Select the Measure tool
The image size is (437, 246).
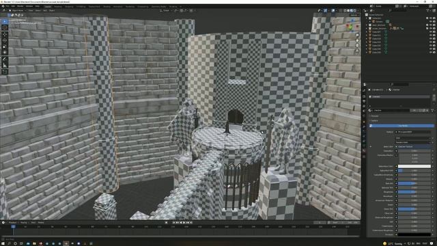[5, 66]
